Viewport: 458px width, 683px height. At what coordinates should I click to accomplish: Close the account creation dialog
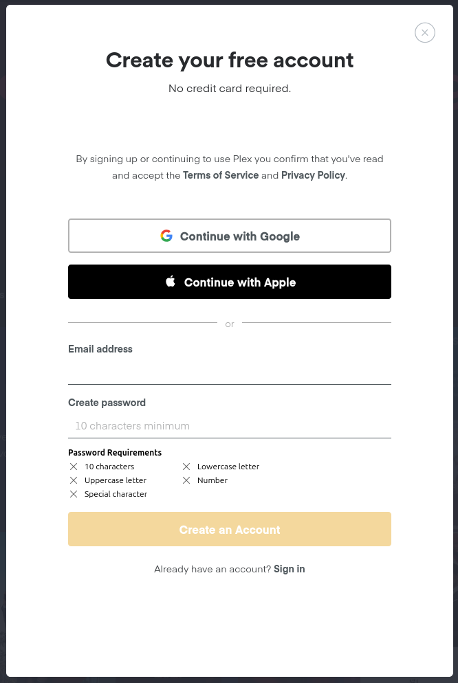[x=425, y=32]
